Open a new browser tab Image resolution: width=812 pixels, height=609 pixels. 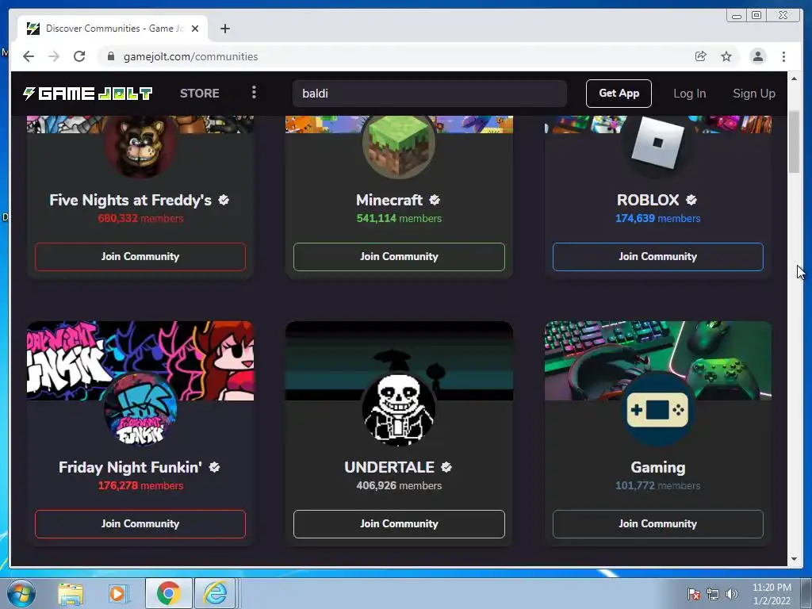pos(224,29)
